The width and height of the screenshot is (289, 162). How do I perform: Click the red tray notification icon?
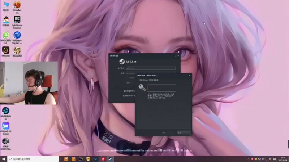pyautogui.click(x=252, y=159)
